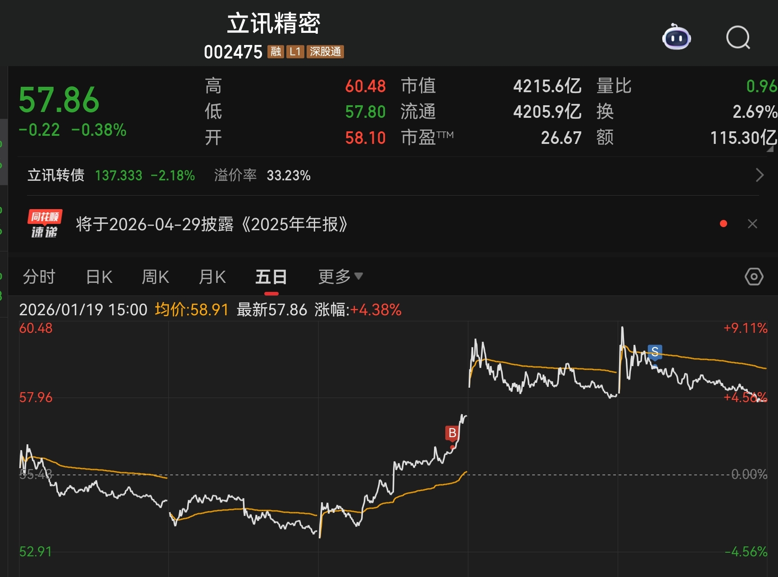Switch to 周K weekly candlestick tab
Viewport: 778px width, 577px height.
point(155,277)
